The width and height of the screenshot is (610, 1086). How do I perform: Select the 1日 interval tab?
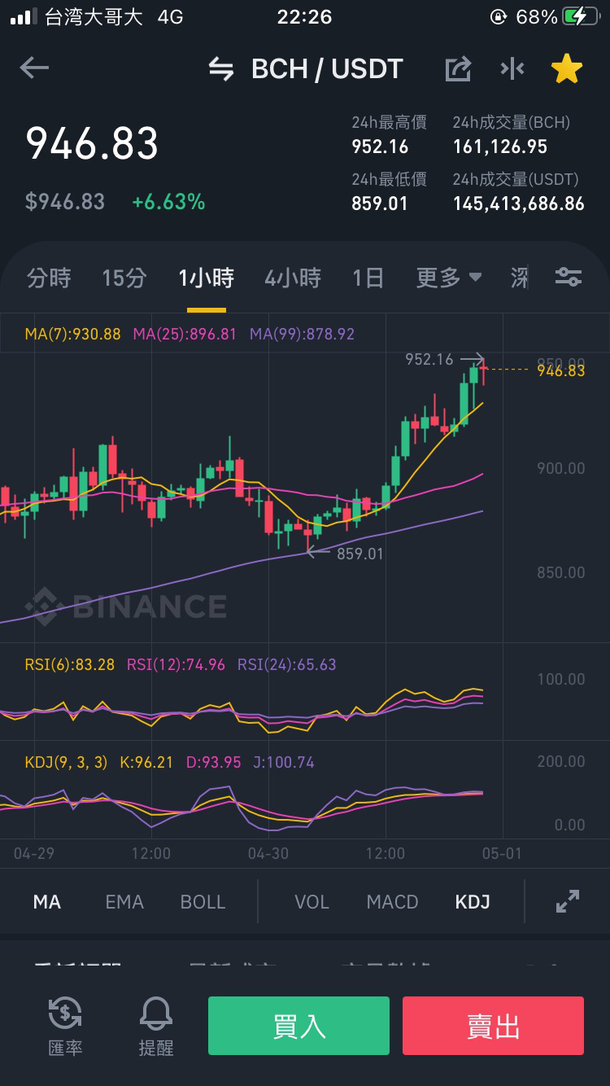[368, 278]
